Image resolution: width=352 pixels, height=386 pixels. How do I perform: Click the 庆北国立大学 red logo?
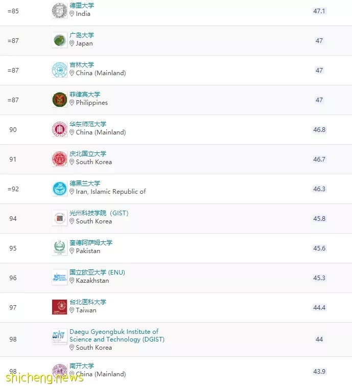tap(60, 159)
